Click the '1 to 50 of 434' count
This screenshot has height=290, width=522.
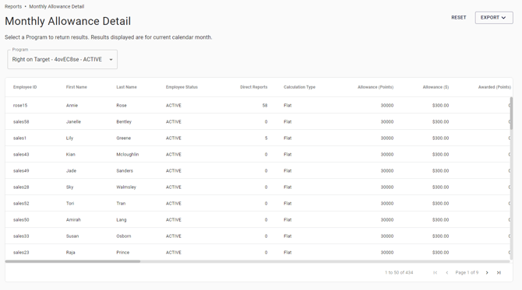(x=399, y=272)
